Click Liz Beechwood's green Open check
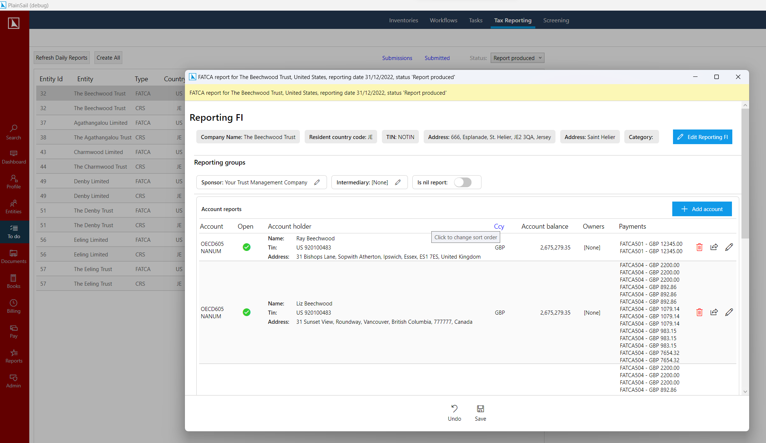Viewport: 766px width, 443px height. (x=246, y=312)
